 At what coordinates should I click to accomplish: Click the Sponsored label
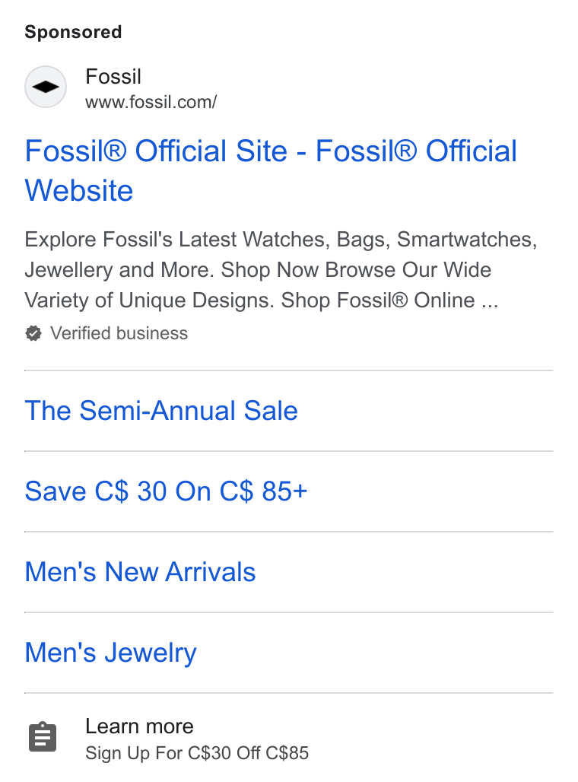tap(73, 32)
